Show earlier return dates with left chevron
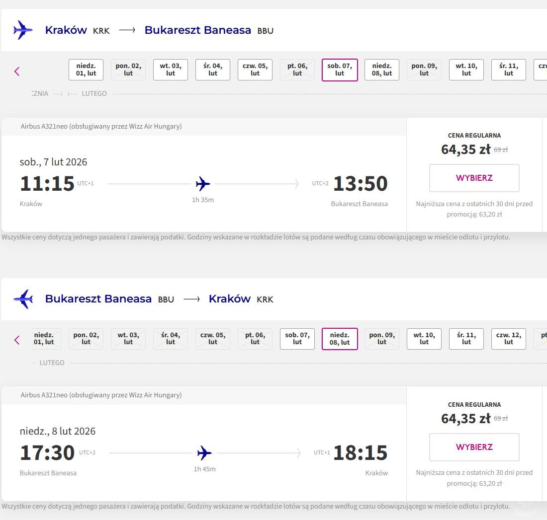 (17, 340)
